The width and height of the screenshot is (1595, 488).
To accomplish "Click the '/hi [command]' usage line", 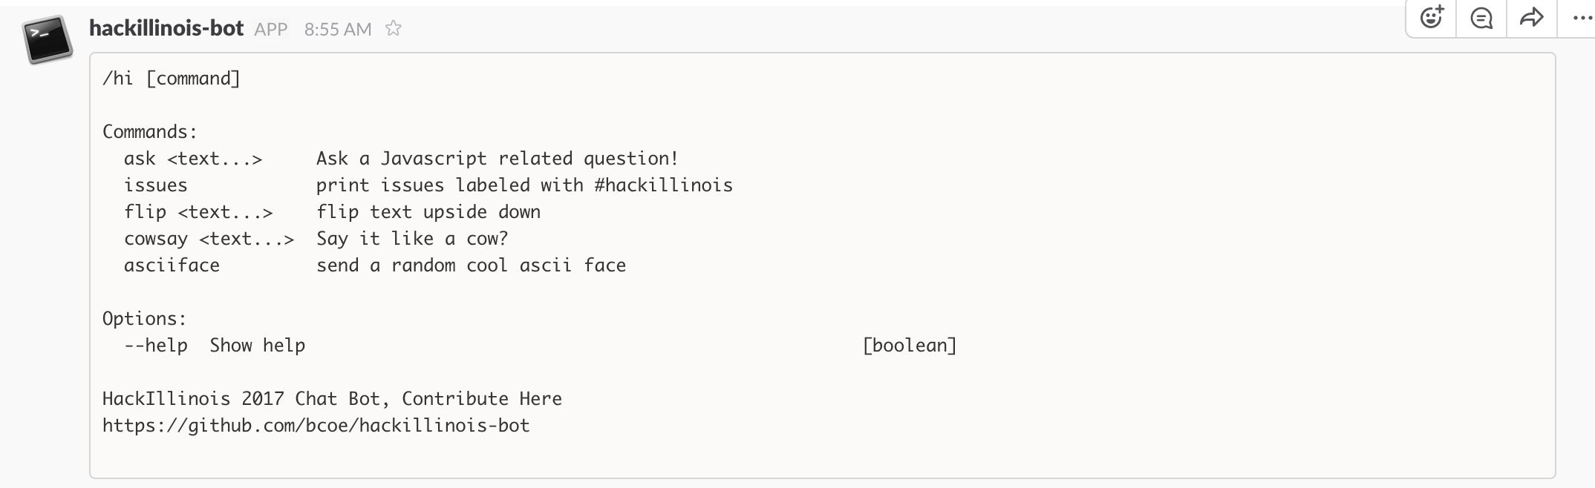I will pos(172,79).
